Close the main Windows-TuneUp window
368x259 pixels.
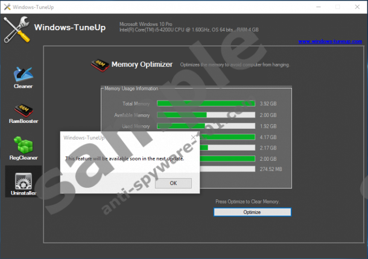click(x=358, y=6)
